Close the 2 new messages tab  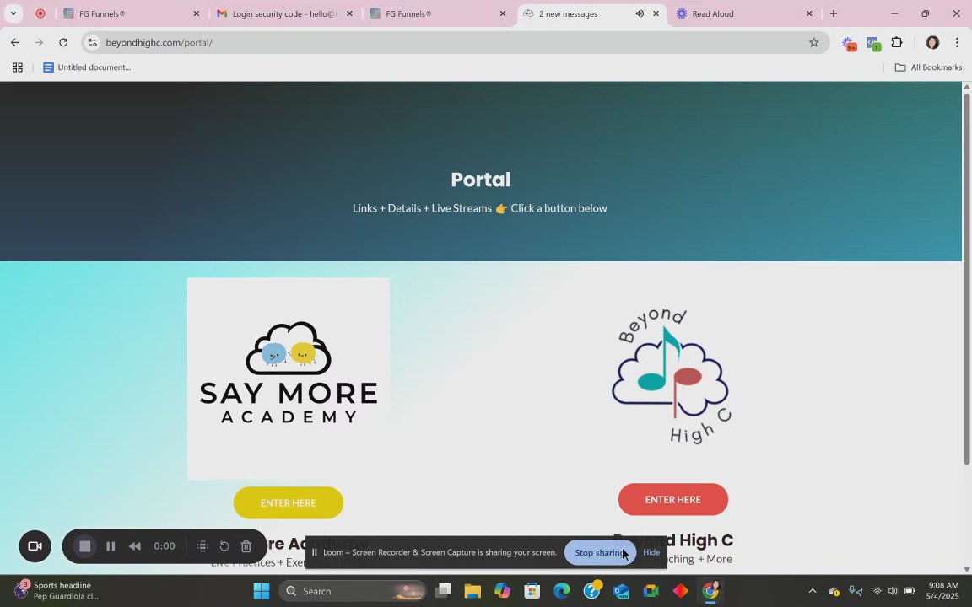tap(656, 13)
